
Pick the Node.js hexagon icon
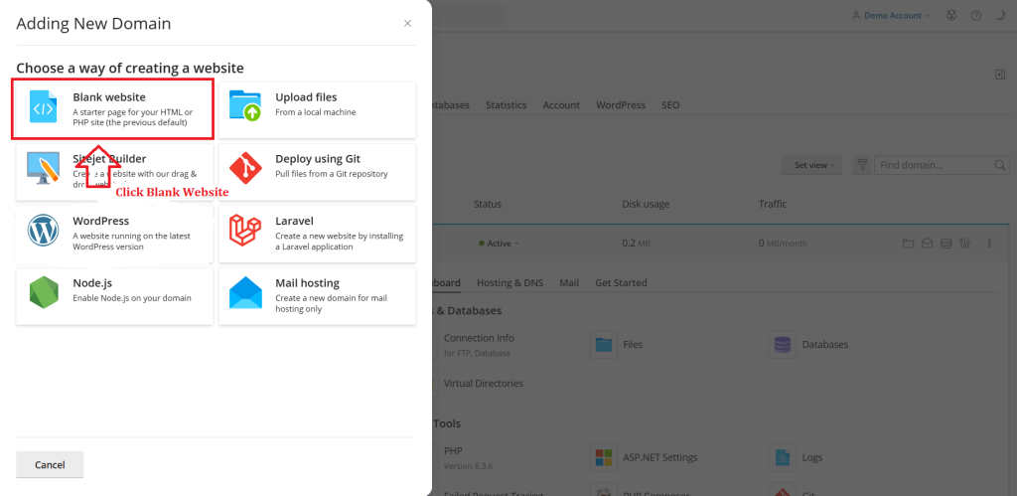click(x=44, y=293)
